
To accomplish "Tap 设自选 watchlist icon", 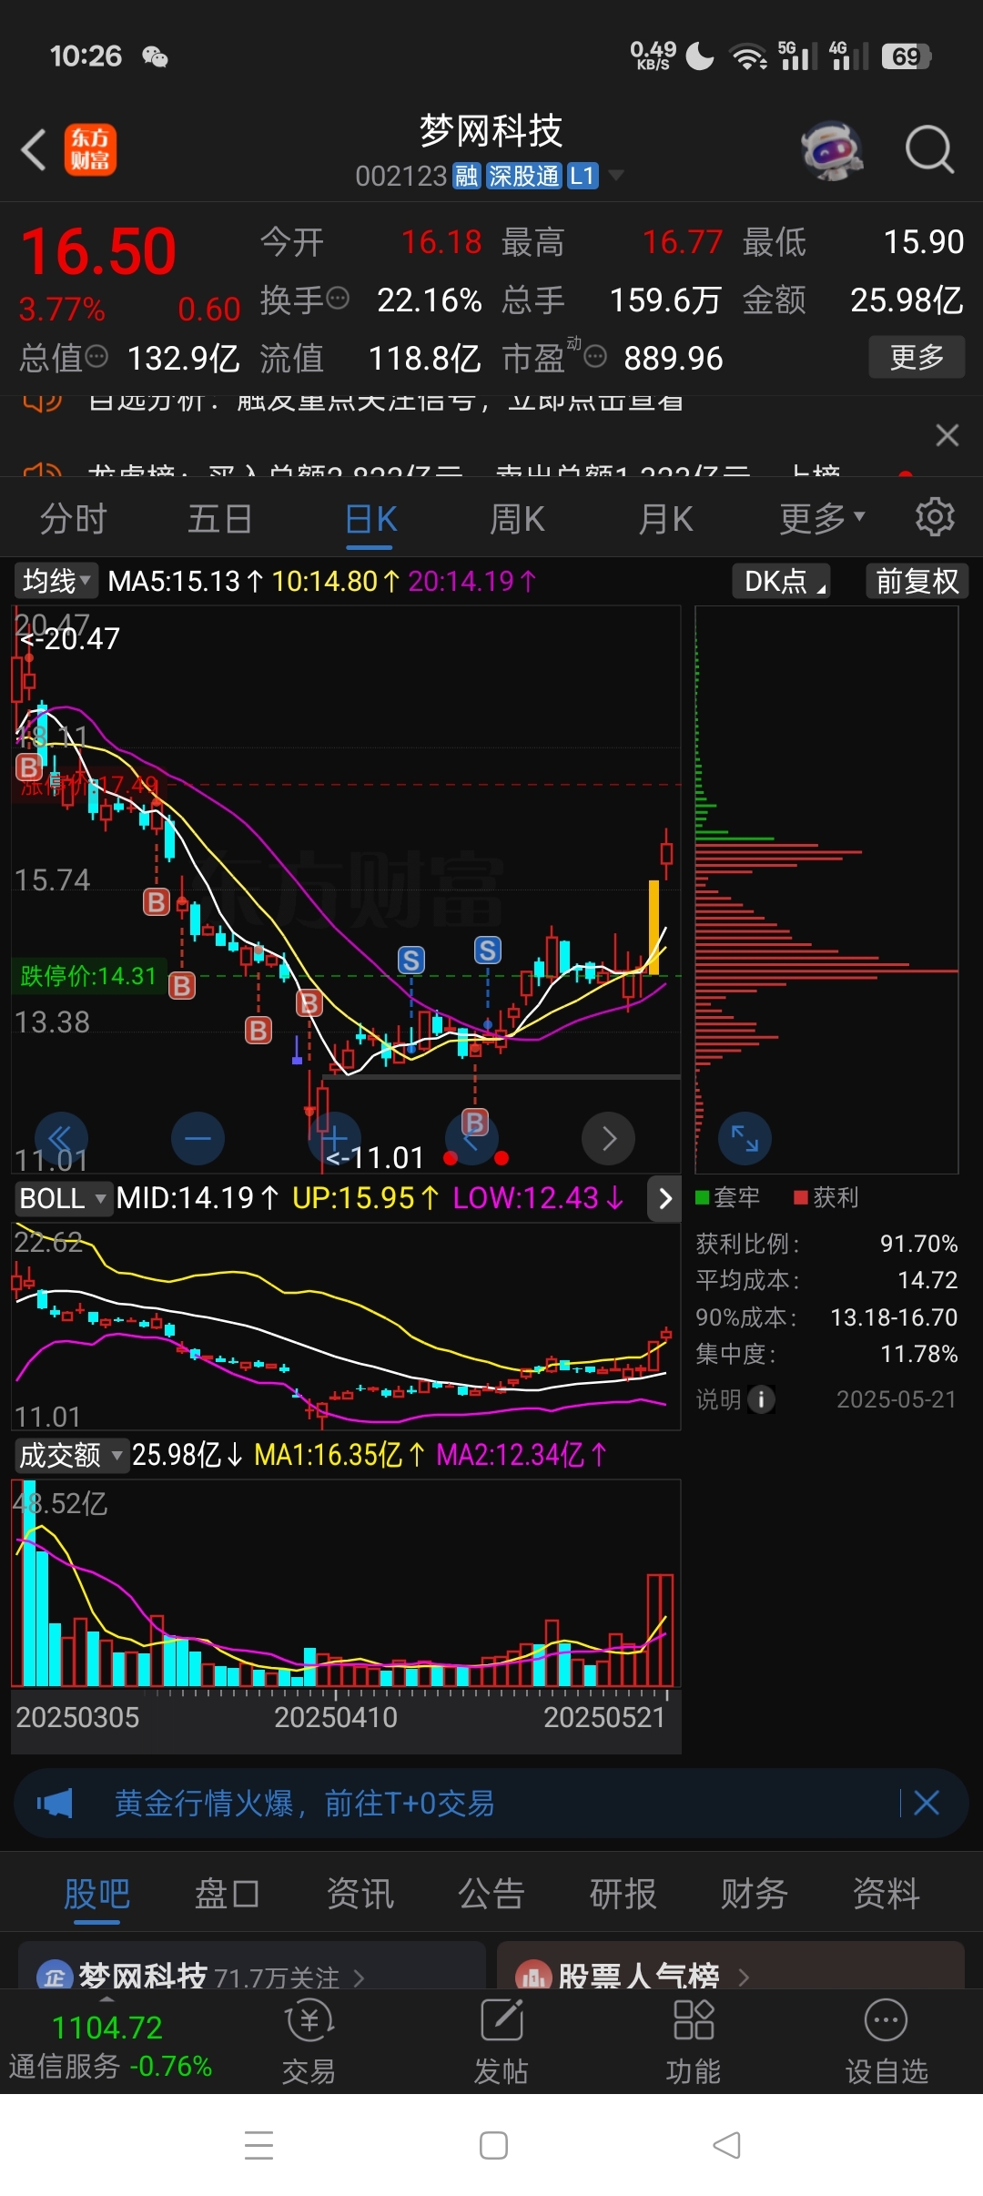I will (886, 2041).
